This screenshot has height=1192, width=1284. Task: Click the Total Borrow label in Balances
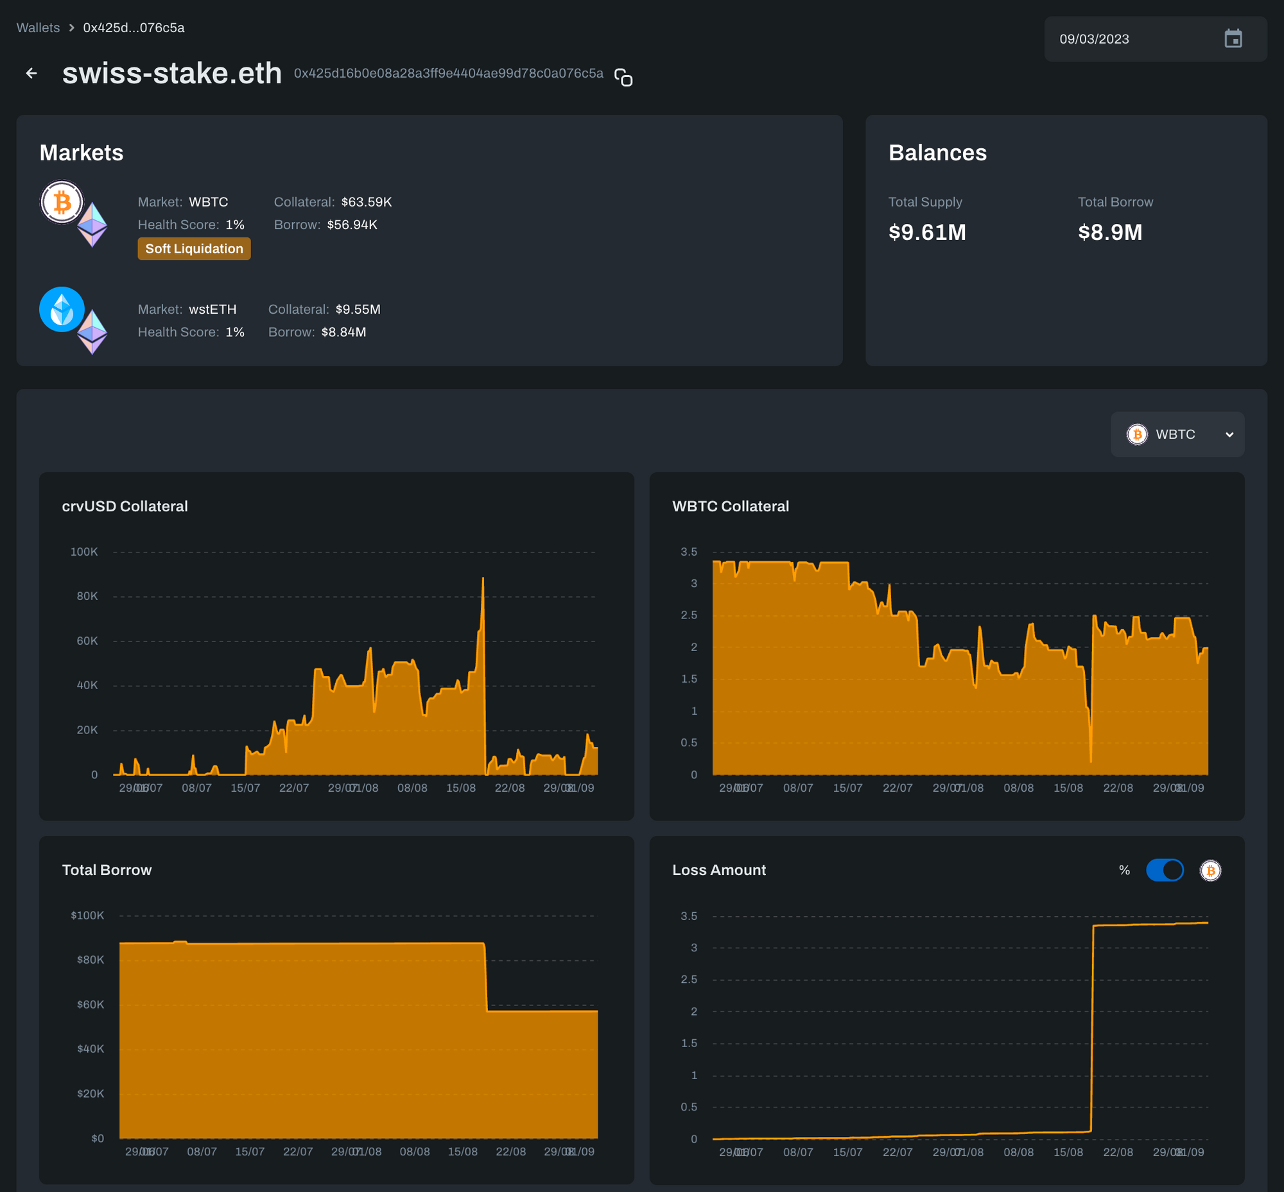tap(1115, 202)
